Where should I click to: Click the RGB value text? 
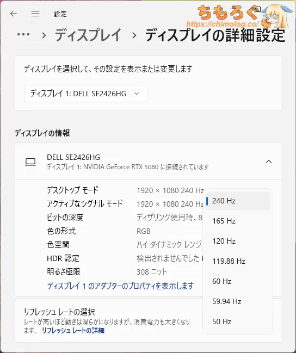click(144, 231)
